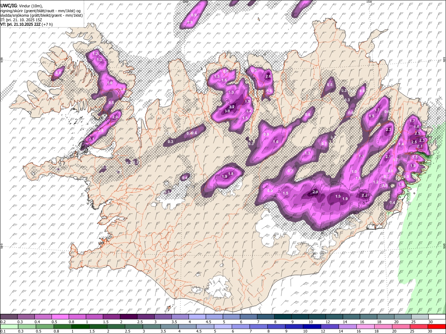
Task: Click the '3.2' precipitation value on the map
Action: [232, 107]
